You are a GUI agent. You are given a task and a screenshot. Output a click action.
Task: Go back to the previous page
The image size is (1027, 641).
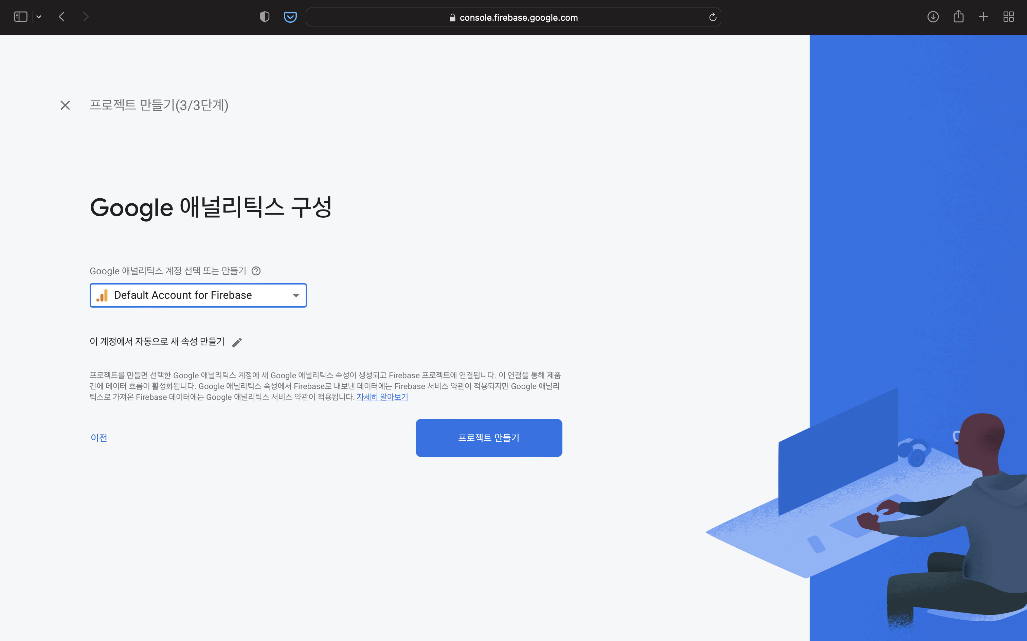pyautogui.click(x=62, y=17)
